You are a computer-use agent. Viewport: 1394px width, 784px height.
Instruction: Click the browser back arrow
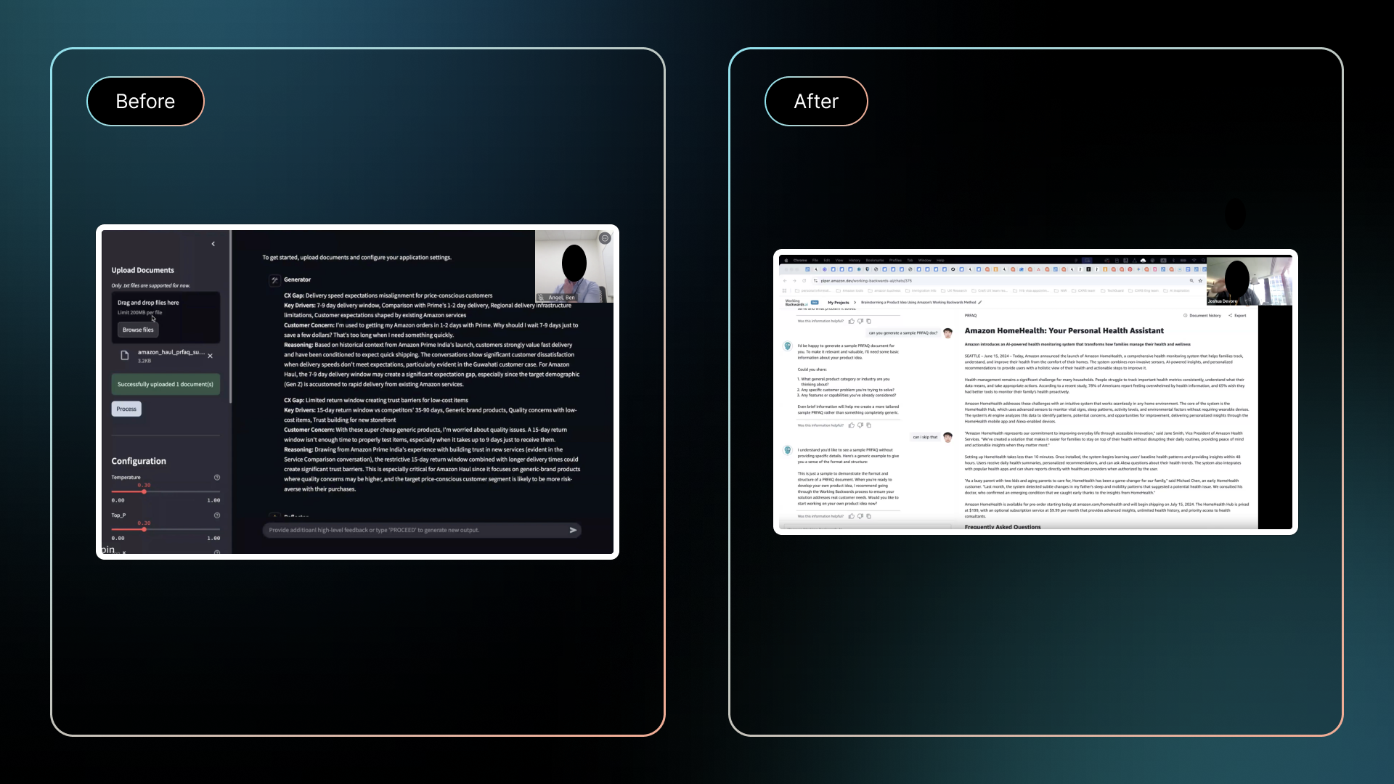tap(785, 281)
